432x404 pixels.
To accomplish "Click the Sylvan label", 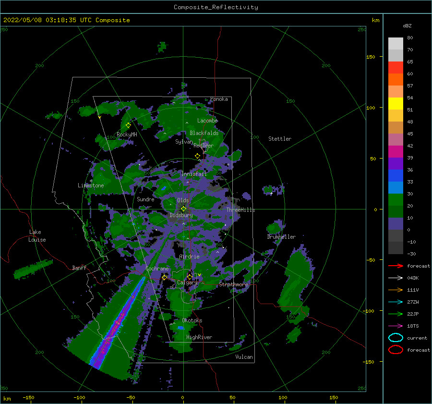I will (184, 142).
